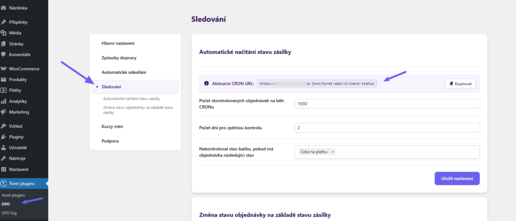Click the info icon beside Aktivační CRON URL
The height and width of the screenshot is (221, 516).
pyautogui.click(x=206, y=84)
